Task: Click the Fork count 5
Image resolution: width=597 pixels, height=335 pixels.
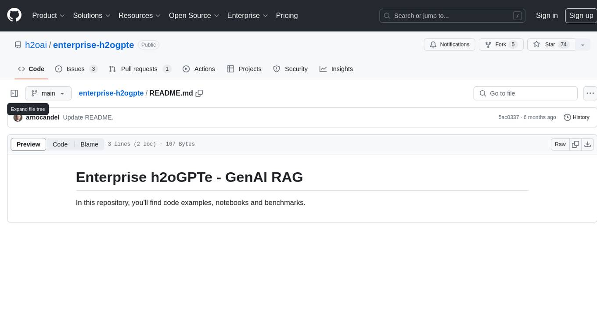Action: (513, 45)
